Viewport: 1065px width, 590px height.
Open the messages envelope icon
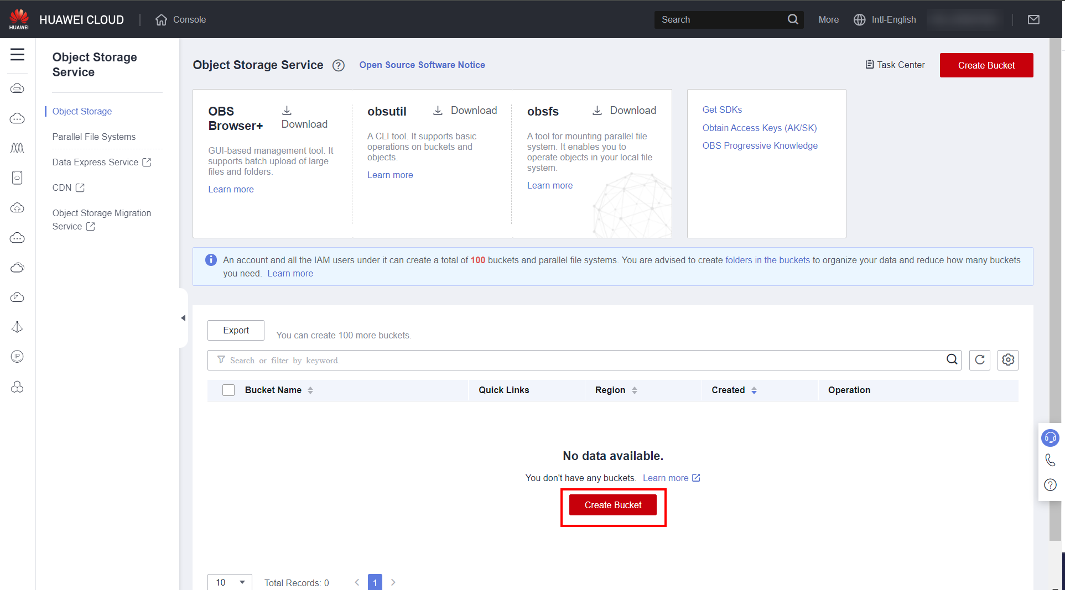[1033, 19]
